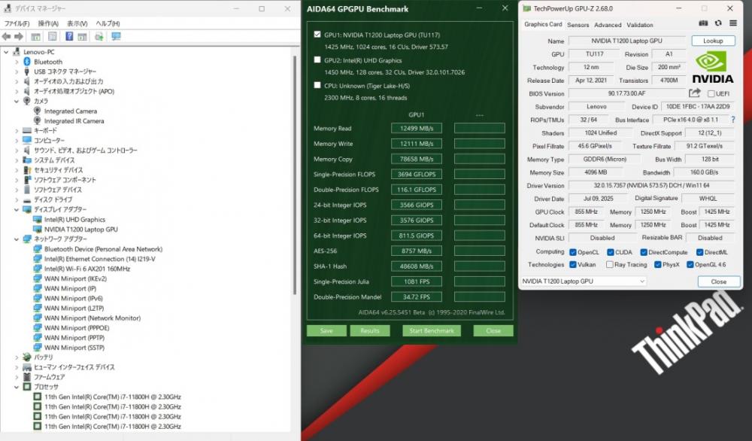Toggle the DirectCompute checkbox
The width and height of the screenshot is (752, 441).
tap(644, 252)
